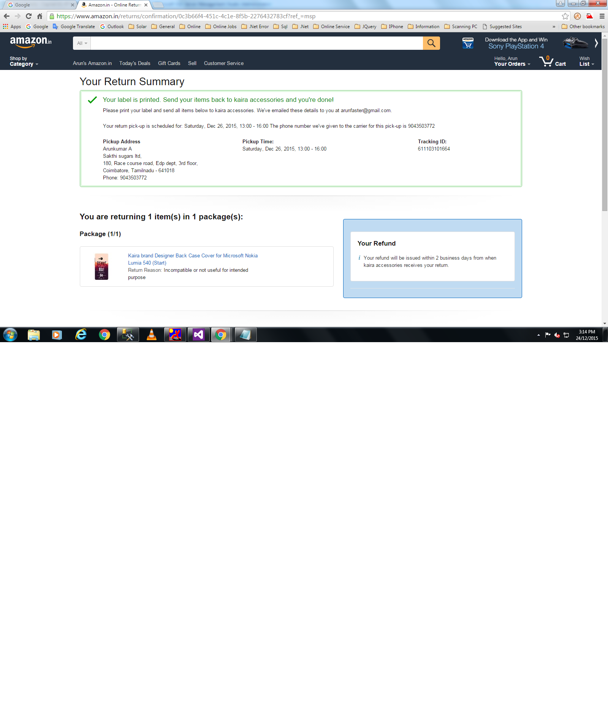Screen dimensions: 608x709
Task: Click the Amazon app cart icon in banner
Action: 468,43
